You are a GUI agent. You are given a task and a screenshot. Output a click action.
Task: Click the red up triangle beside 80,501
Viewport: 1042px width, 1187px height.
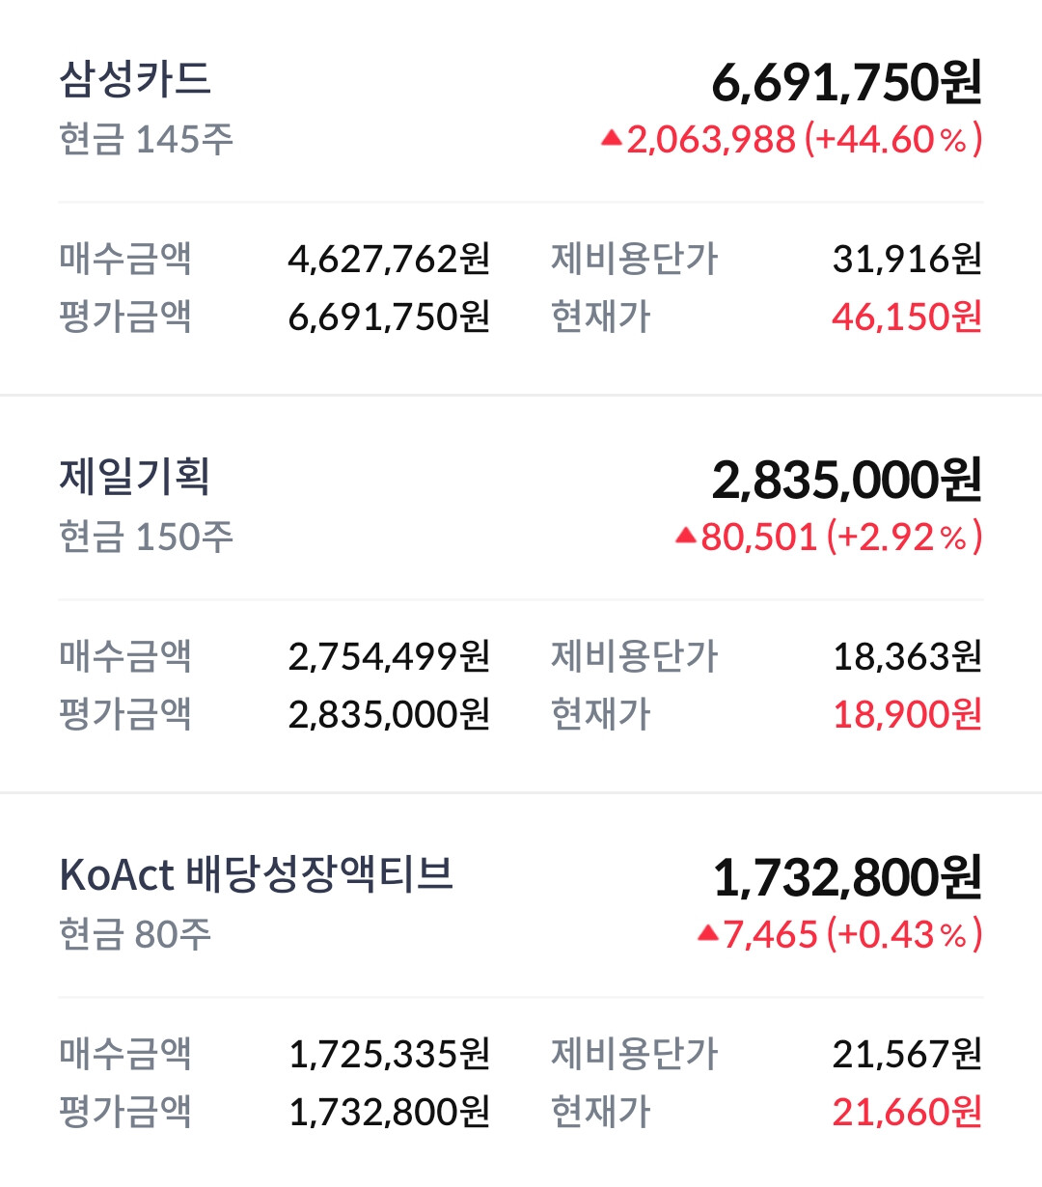(686, 536)
